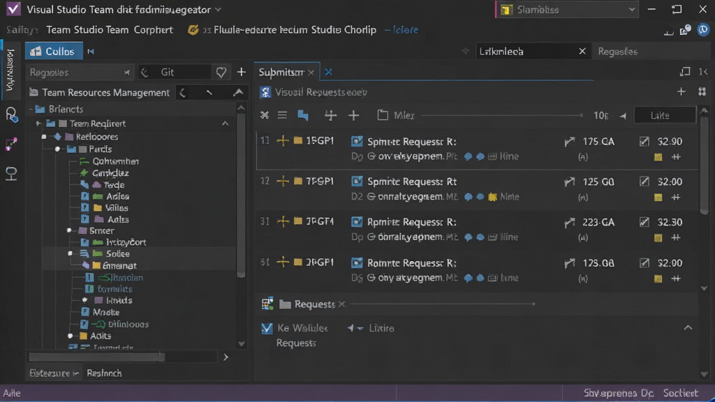Collapse the Team Reqlirert tree node
The image size is (715, 402).
[x=39, y=124]
